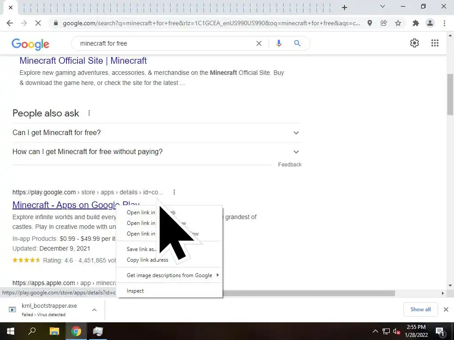Show hidden system tray icons
Viewport: 454px width, 340px height.
[375, 331]
